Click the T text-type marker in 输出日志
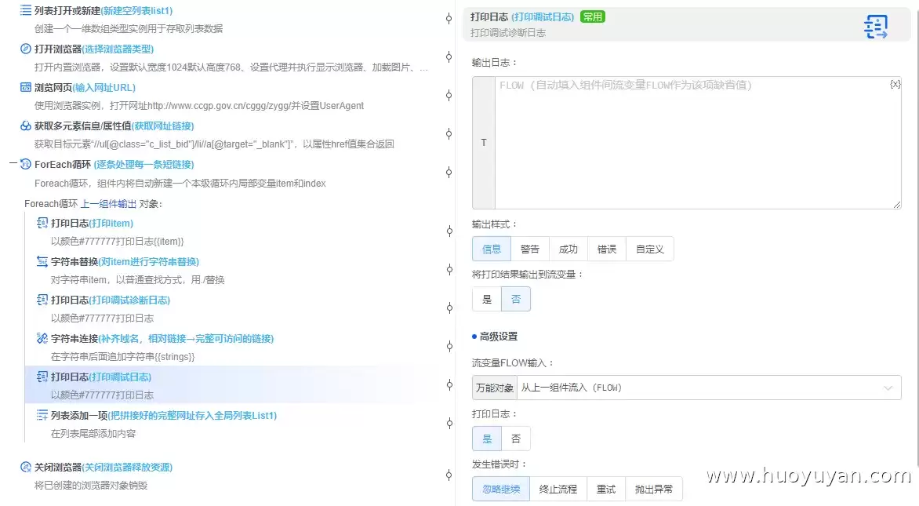Image resolution: width=919 pixels, height=506 pixels. tap(484, 143)
